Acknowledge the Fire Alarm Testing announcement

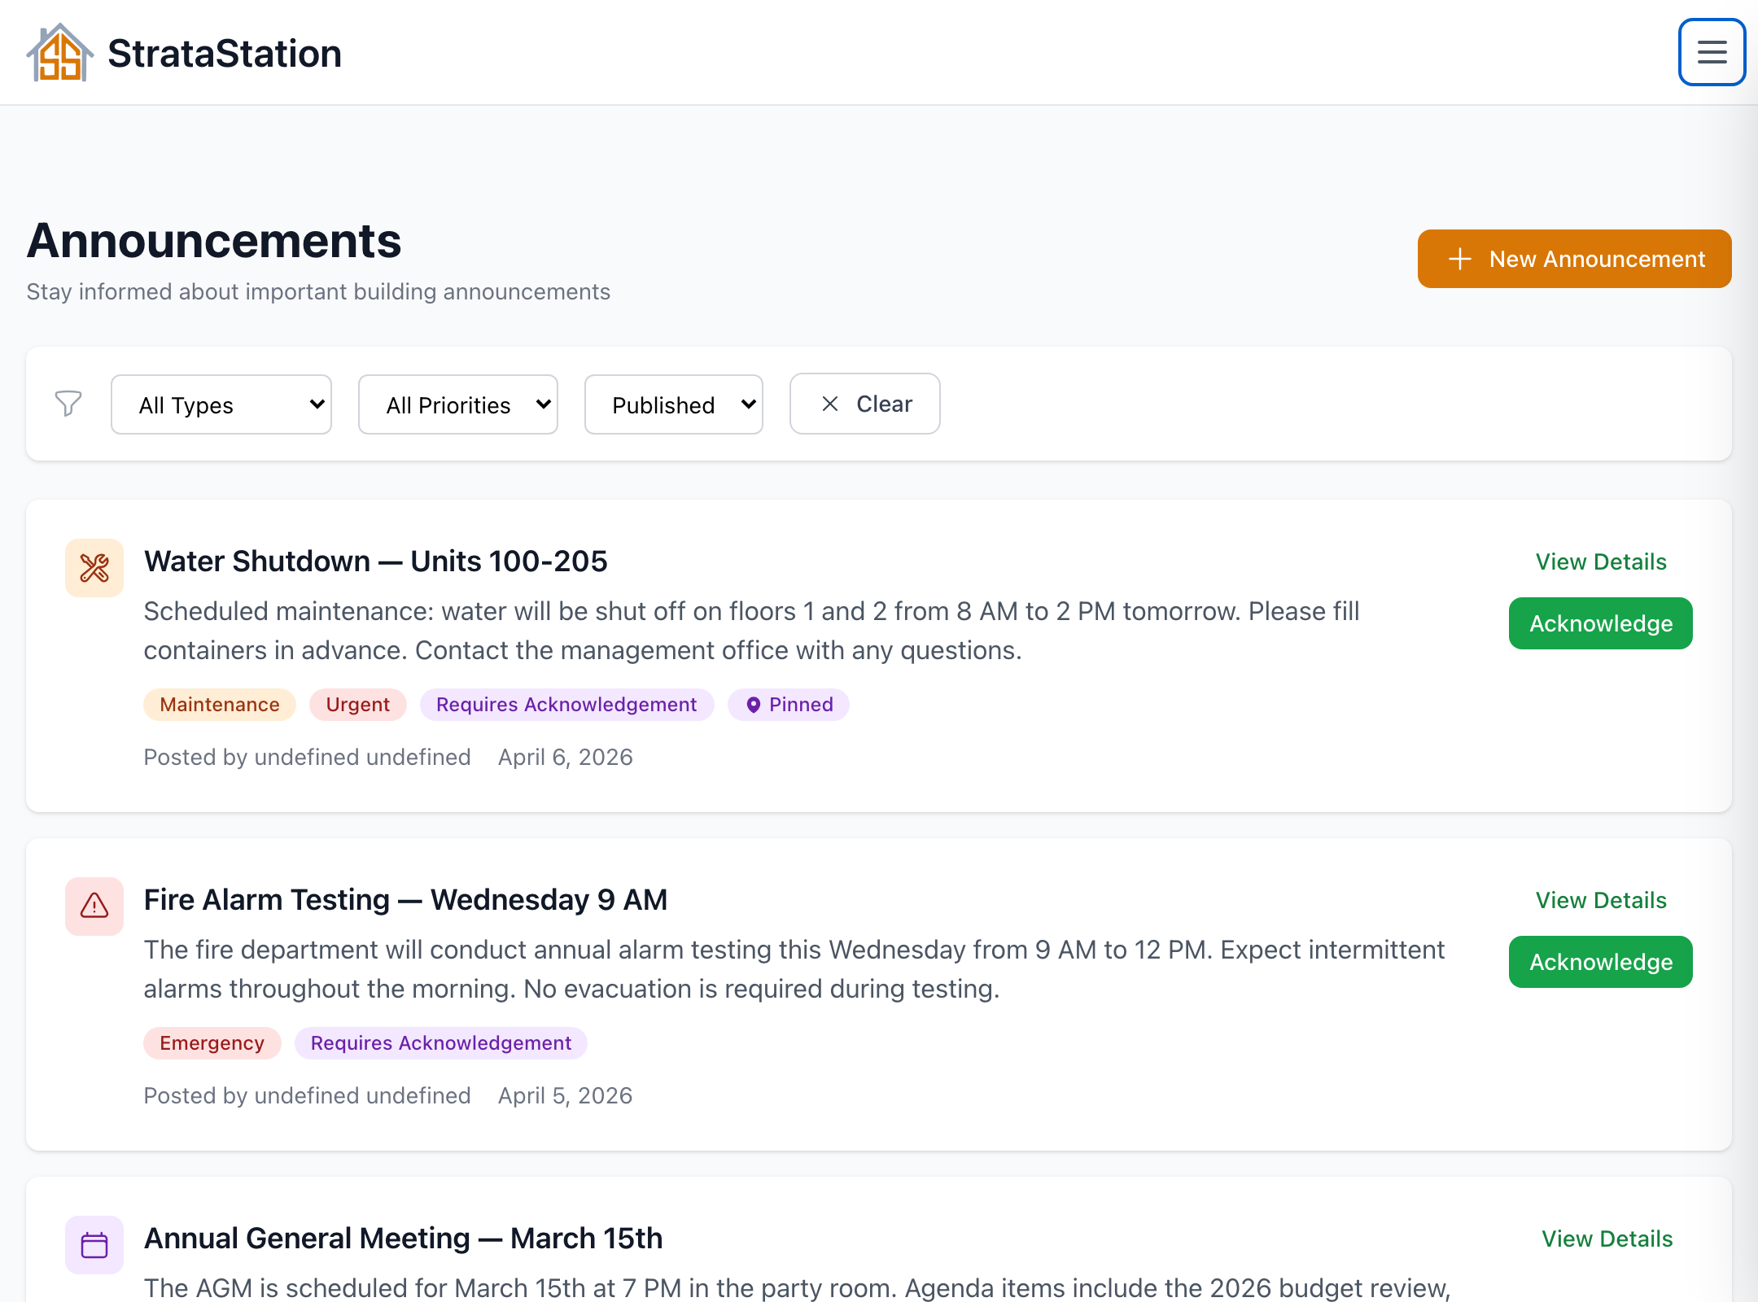pos(1601,962)
